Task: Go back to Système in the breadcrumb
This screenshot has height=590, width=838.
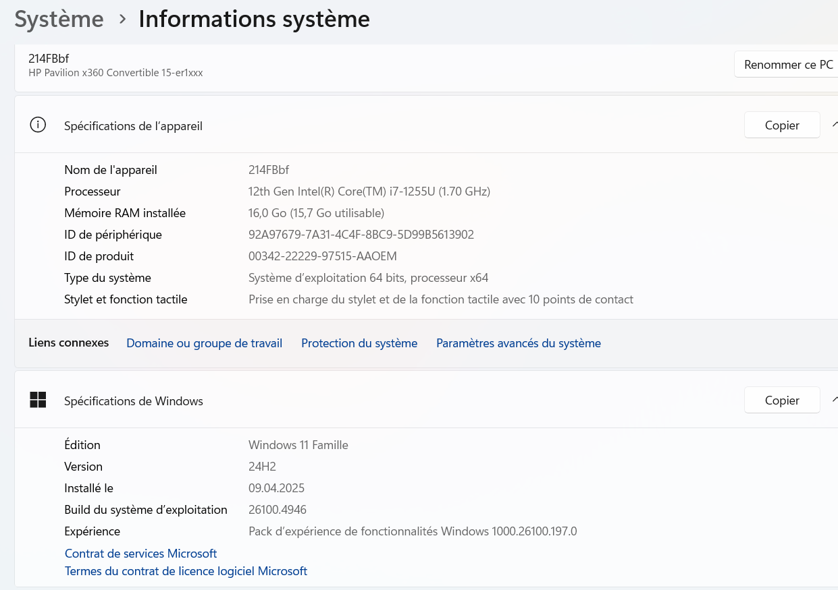Action: (59, 19)
